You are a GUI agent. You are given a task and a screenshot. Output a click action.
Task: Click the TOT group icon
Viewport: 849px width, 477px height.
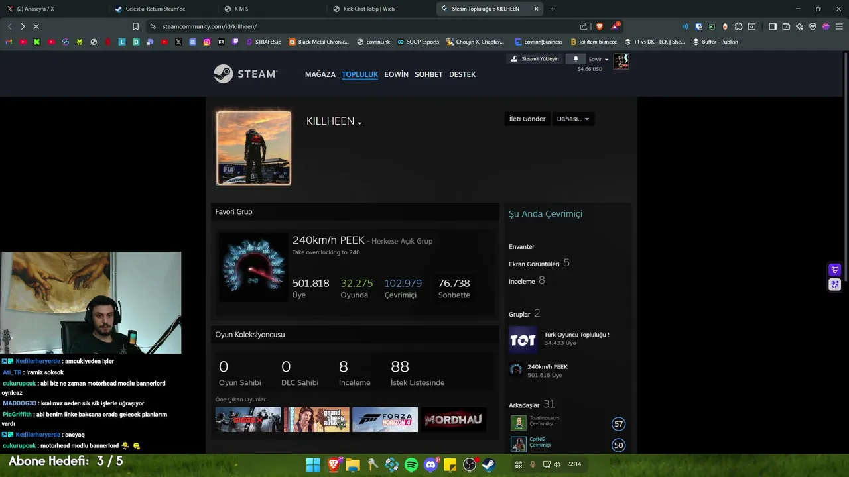(x=523, y=340)
